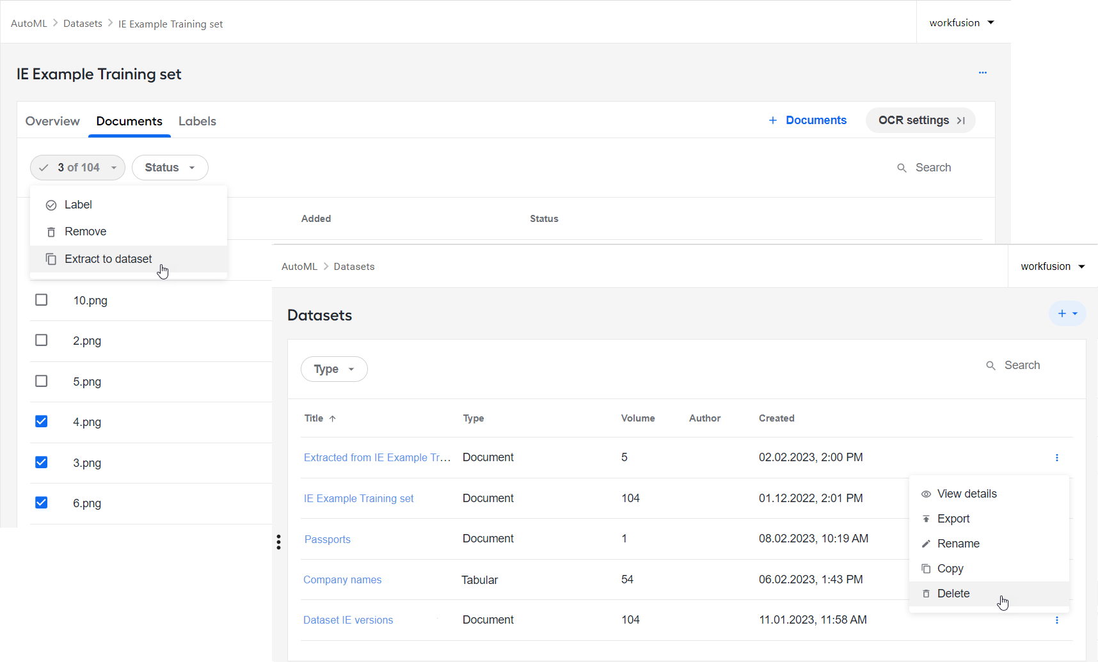The width and height of the screenshot is (1098, 662).
Task: Click the Volume column header
Action: point(638,418)
